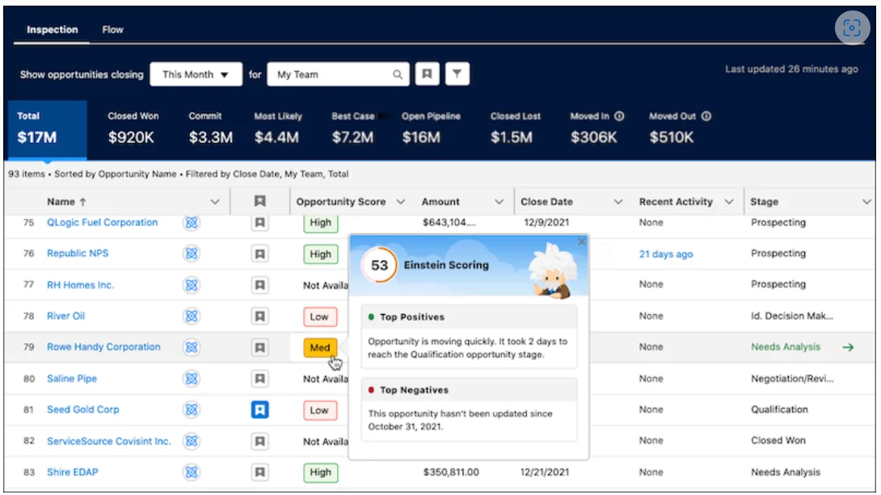Open the QLogic Fuel Corporation opportunity link
The image size is (881, 495).
103,222
